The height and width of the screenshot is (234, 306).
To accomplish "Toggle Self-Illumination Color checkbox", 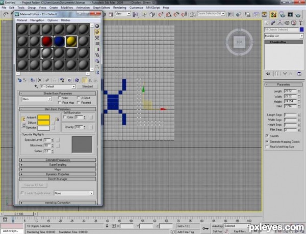I will 65,117.
